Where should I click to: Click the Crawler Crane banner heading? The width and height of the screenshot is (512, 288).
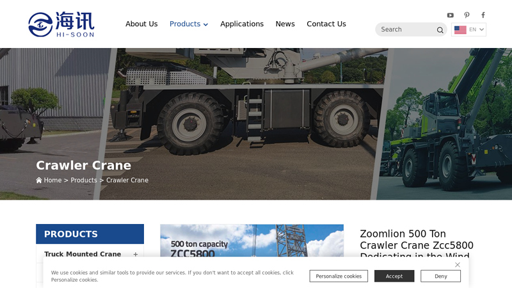point(84,165)
